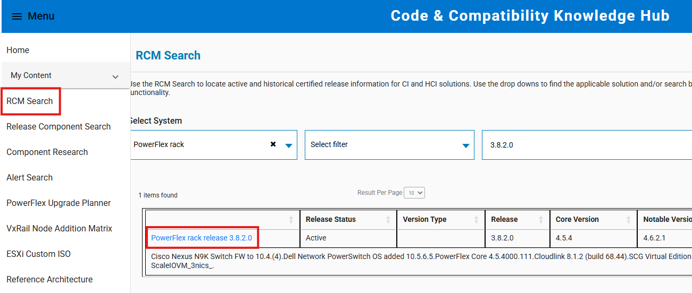Viewport: 692px width, 293px height.
Task: Select the 4.5.4 core version cell
Action: pyautogui.click(x=593, y=238)
